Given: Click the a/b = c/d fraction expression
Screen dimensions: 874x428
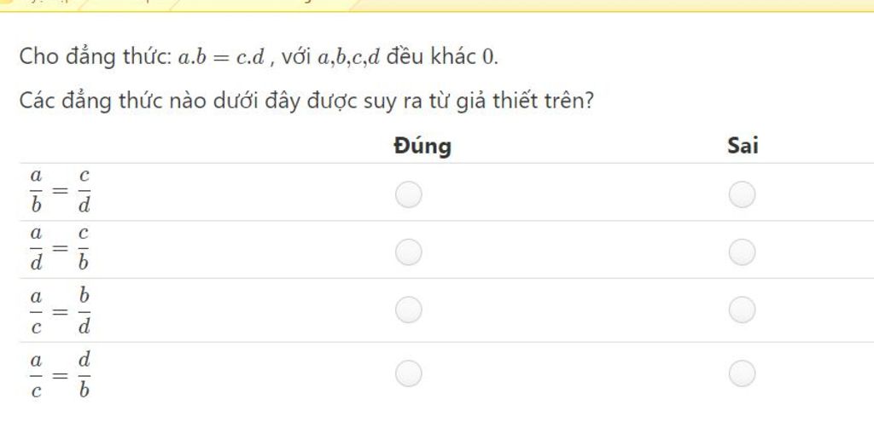Looking at the screenshot, I should click(x=61, y=192).
